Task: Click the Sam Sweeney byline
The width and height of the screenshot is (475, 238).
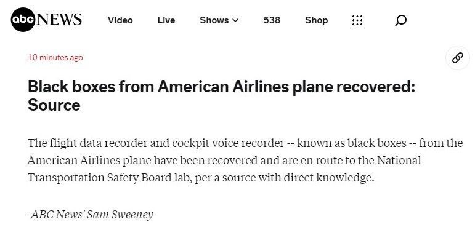Action: [91, 215]
